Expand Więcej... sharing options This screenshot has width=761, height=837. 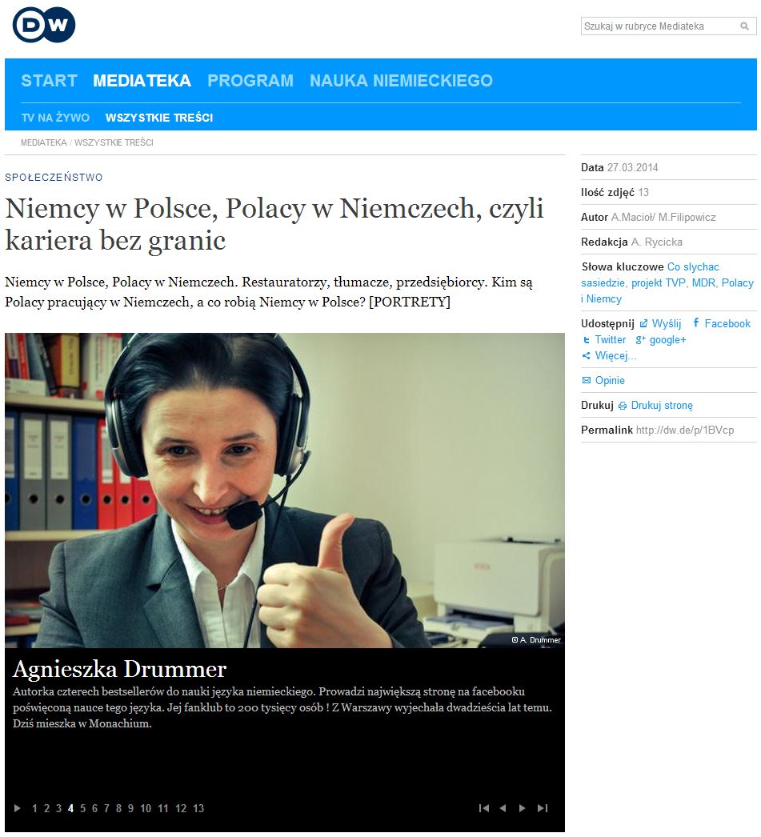[x=609, y=355]
